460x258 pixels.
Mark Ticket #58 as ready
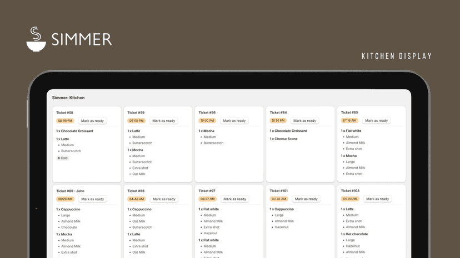click(x=92, y=121)
